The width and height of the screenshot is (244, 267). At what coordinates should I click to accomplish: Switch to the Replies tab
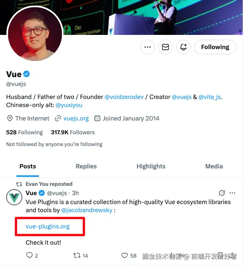(86, 166)
